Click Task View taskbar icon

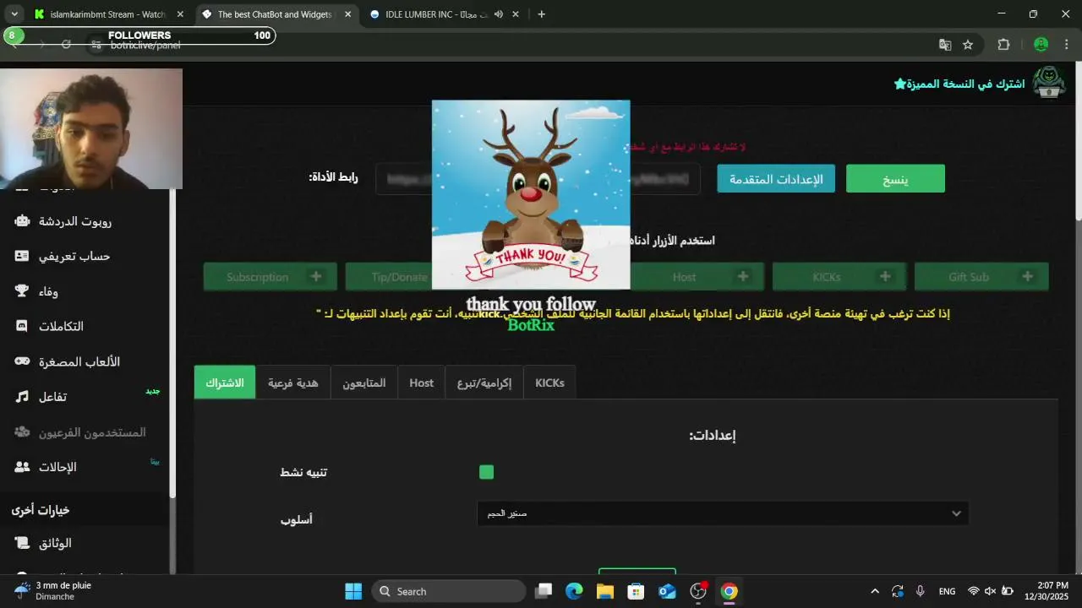pos(544,591)
